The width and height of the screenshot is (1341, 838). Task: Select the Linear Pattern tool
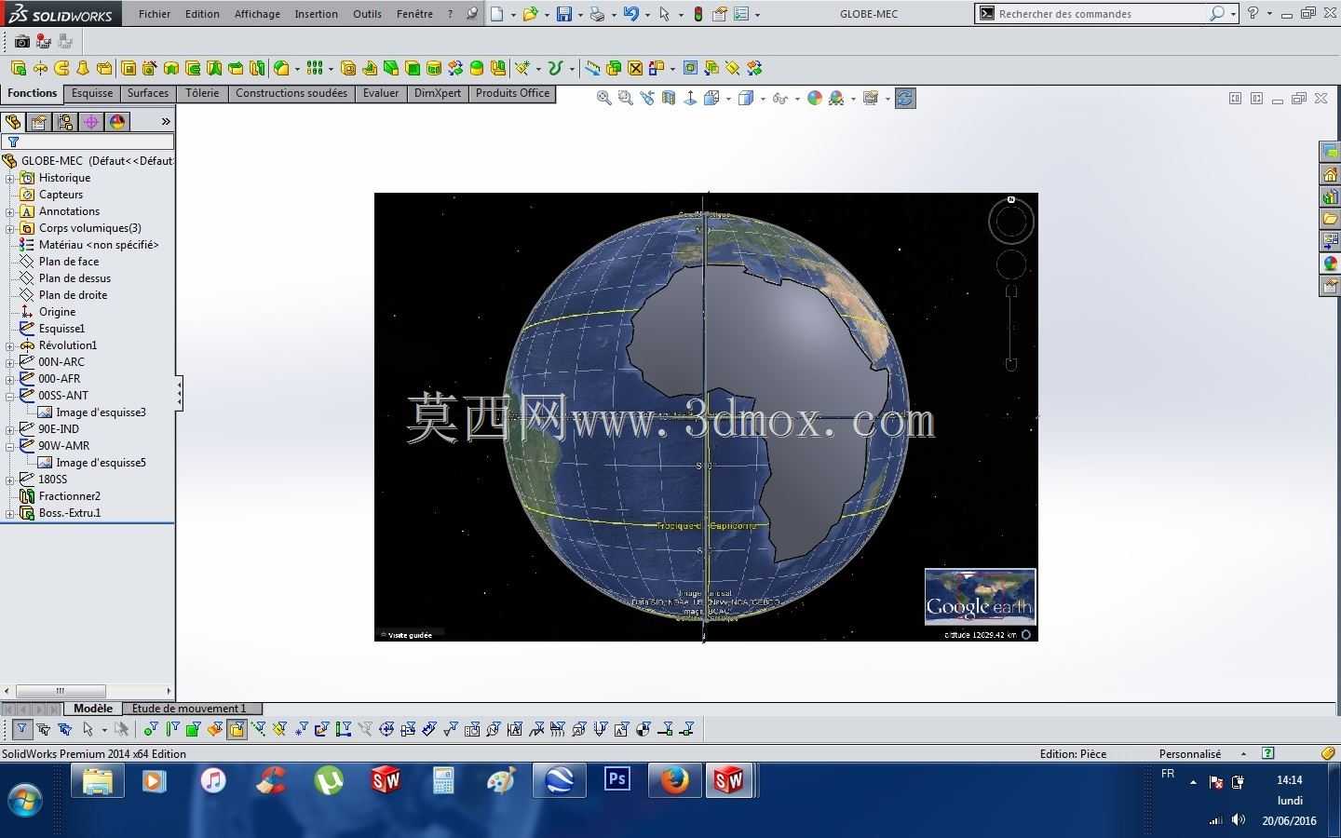click(315, 68)
